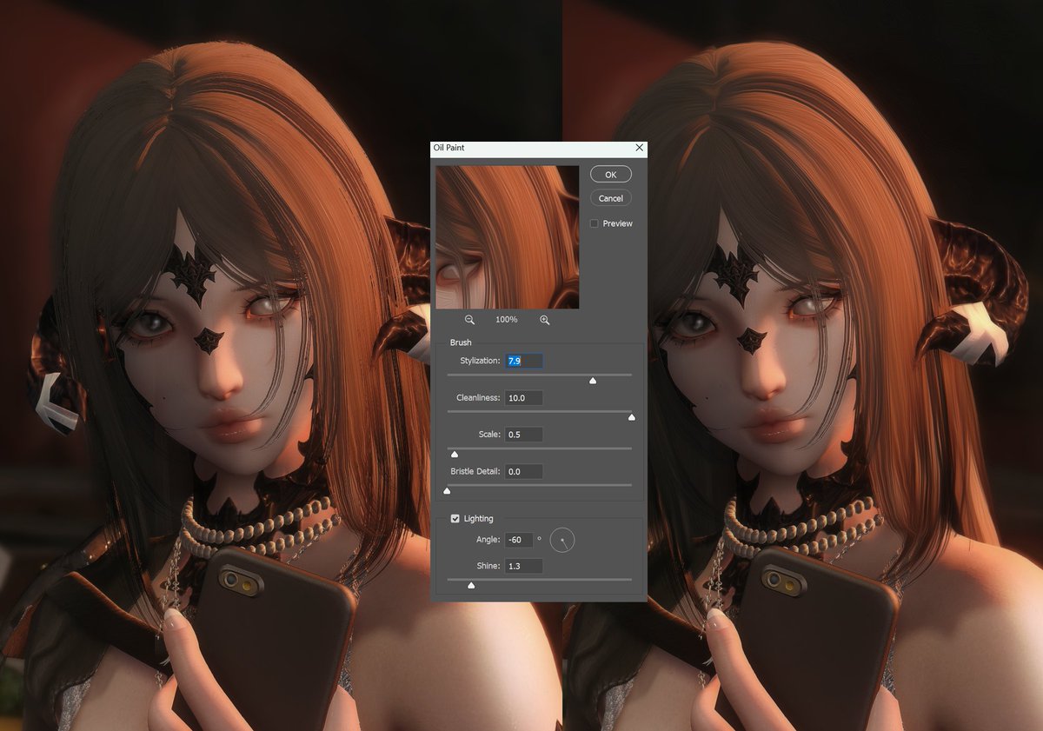This screenshot has width=1043, height=731.
Task: Enable the Preview checkbox
Action: click(595, 223)
